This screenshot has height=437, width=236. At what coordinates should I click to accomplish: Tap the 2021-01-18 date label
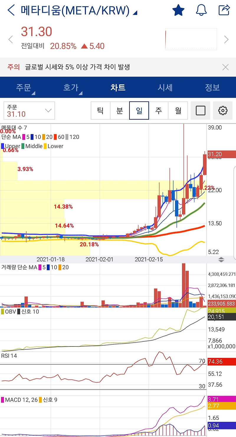point(50,259)
